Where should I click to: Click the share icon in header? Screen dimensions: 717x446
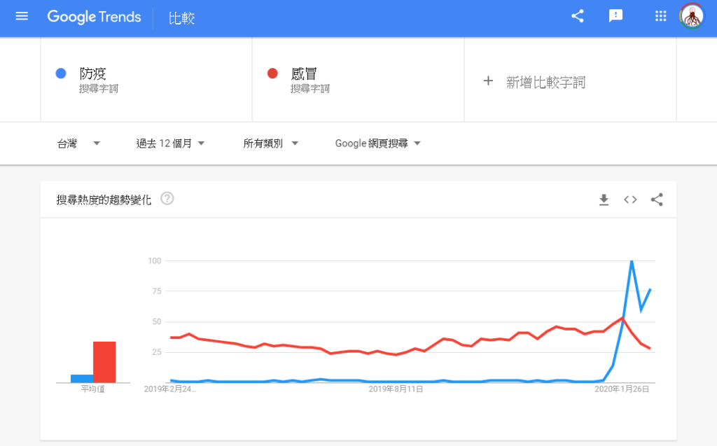578,16
